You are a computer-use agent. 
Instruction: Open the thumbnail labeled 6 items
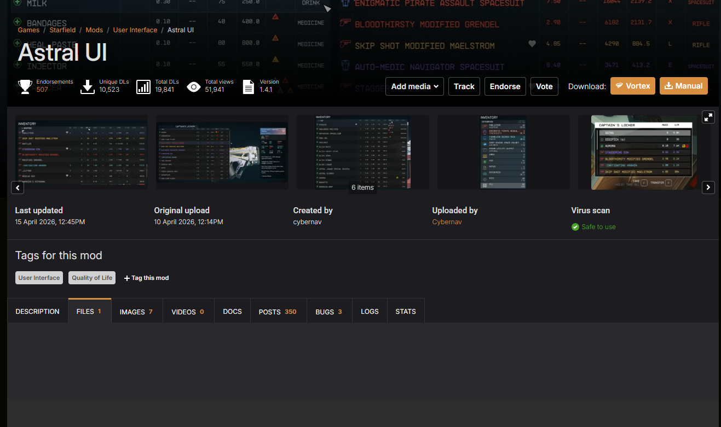(363, 152)
